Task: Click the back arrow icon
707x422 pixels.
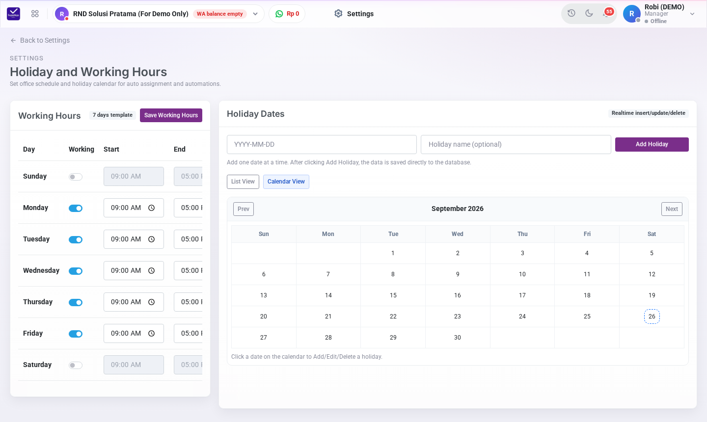Action: 13,40
